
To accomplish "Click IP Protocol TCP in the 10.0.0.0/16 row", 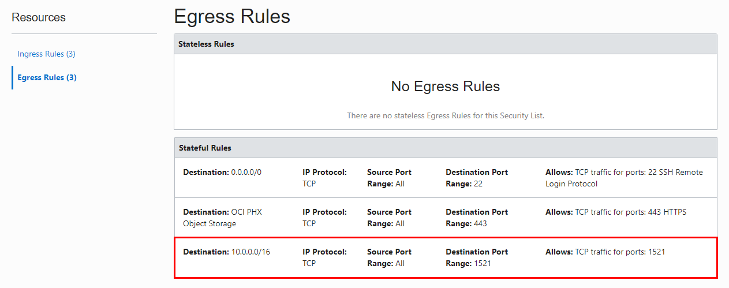I will pos(324,257).
